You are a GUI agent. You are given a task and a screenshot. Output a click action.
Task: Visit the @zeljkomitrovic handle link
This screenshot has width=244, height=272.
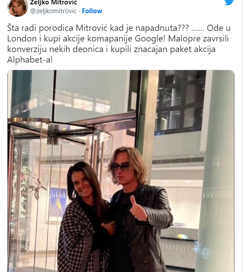53,11
